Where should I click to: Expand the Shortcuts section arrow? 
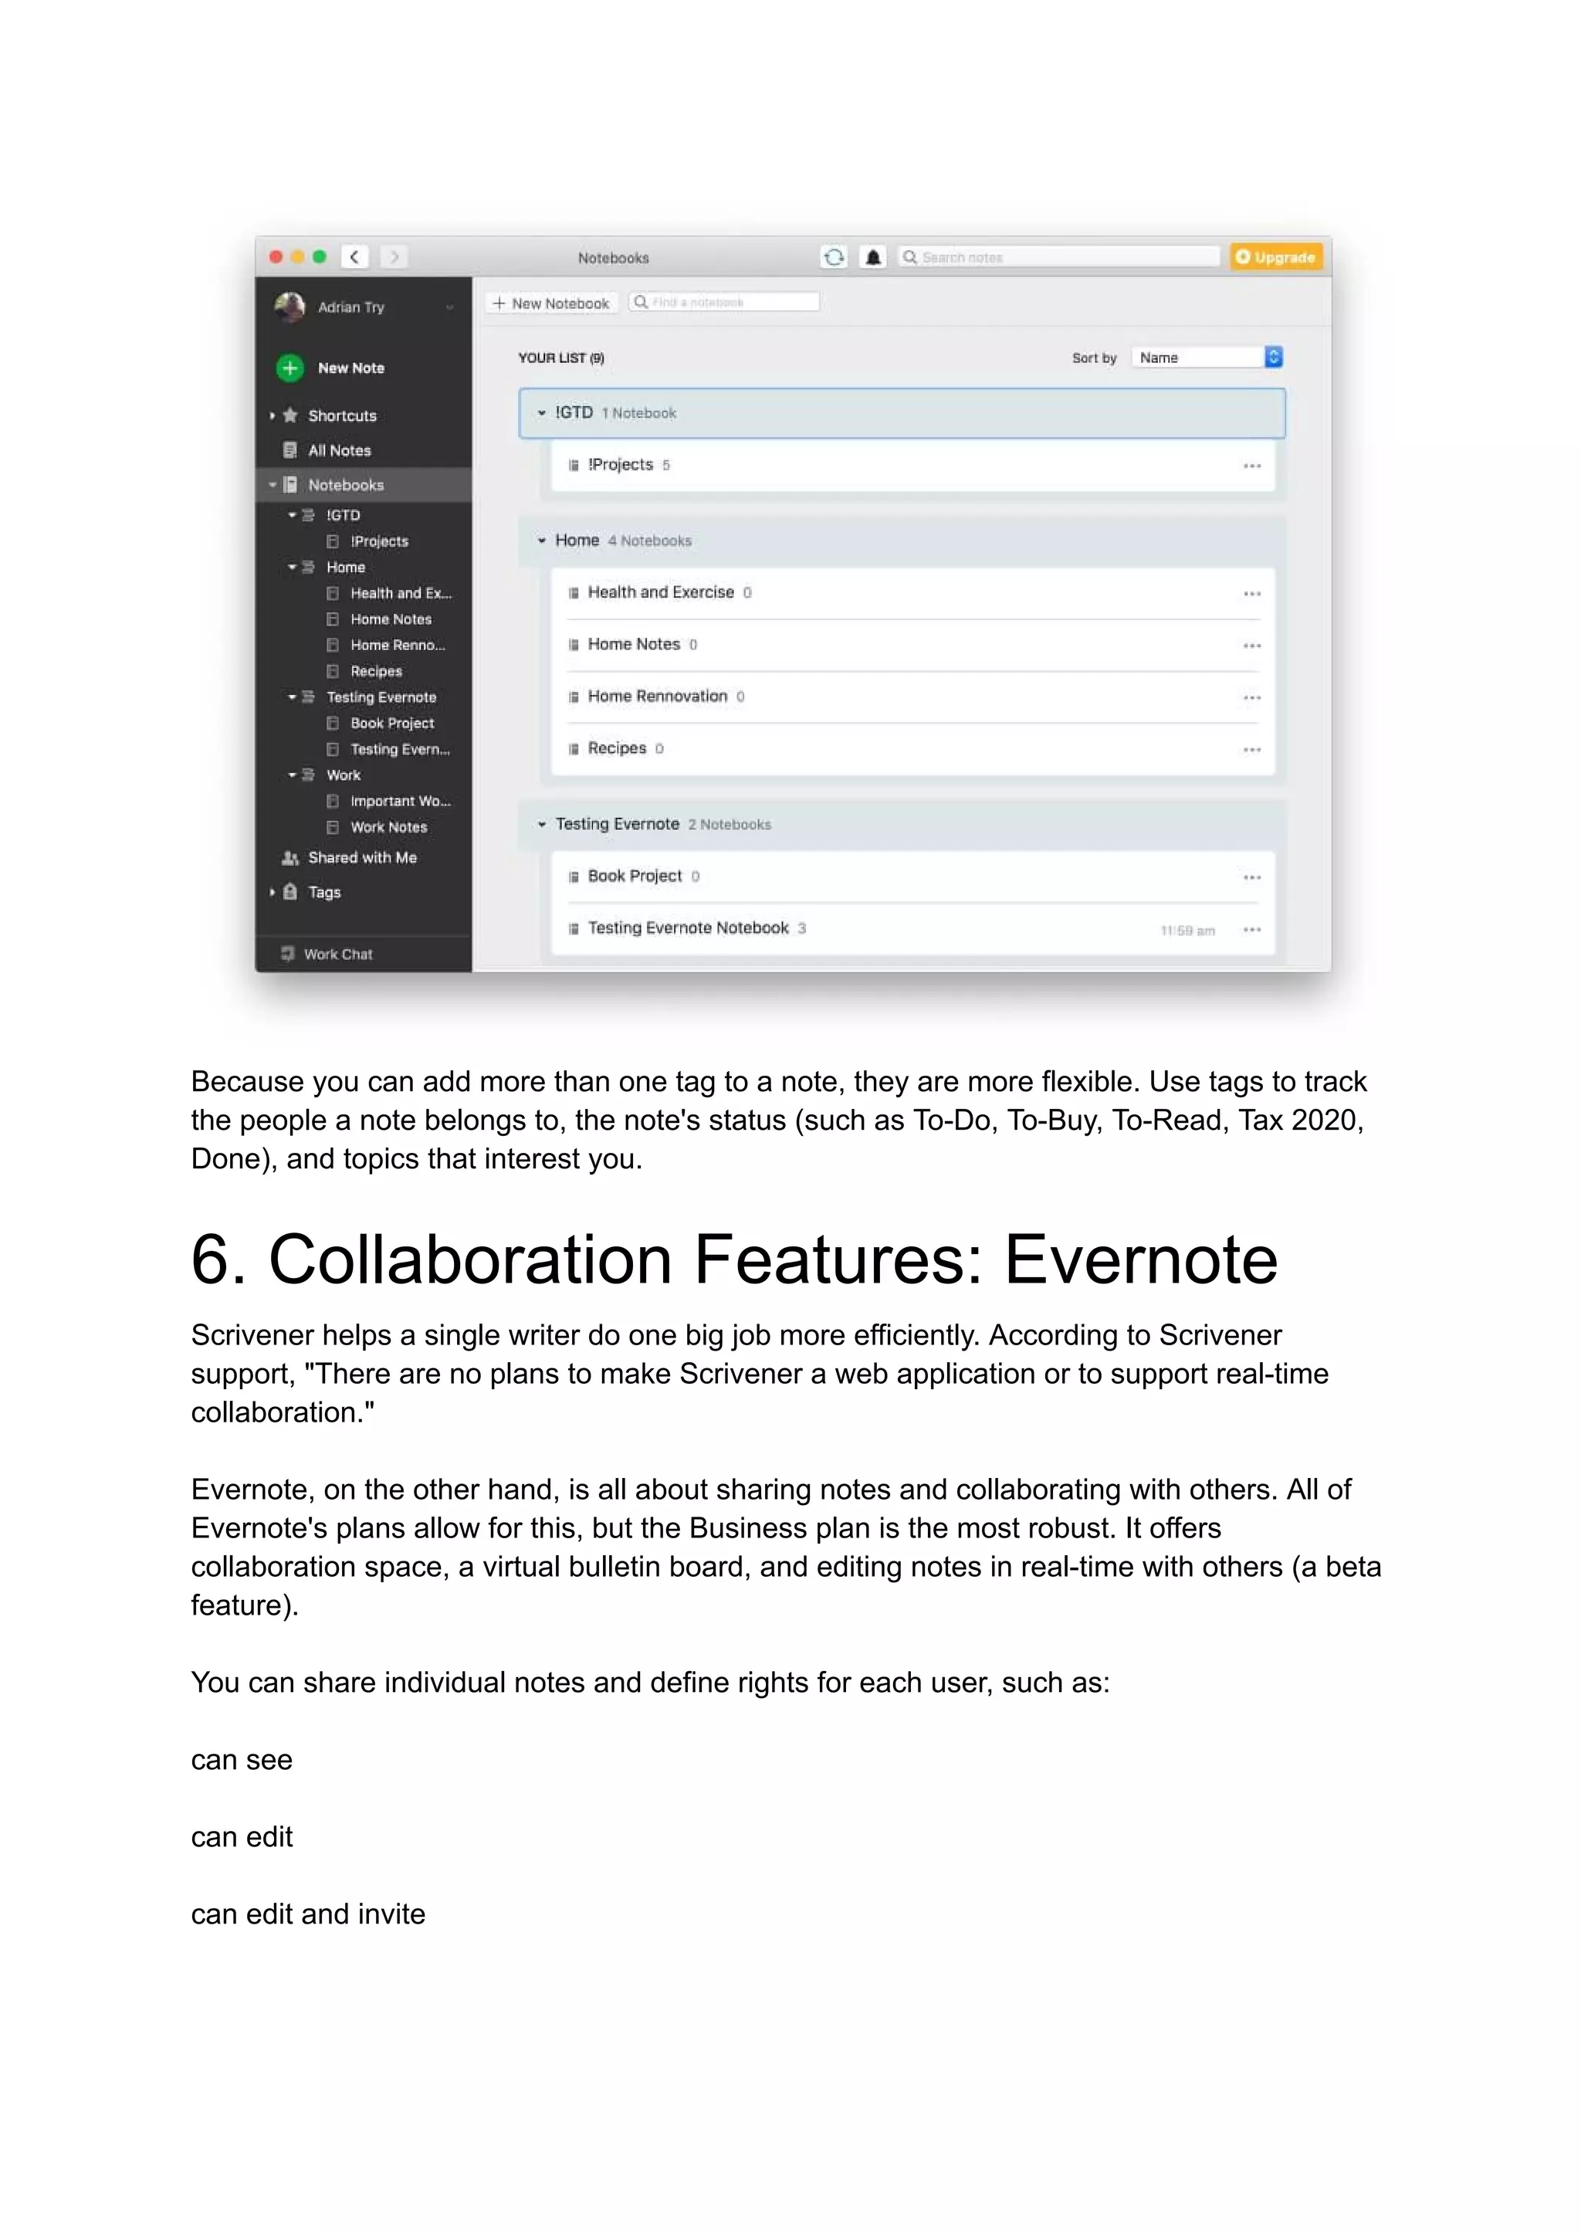[273, 415]
